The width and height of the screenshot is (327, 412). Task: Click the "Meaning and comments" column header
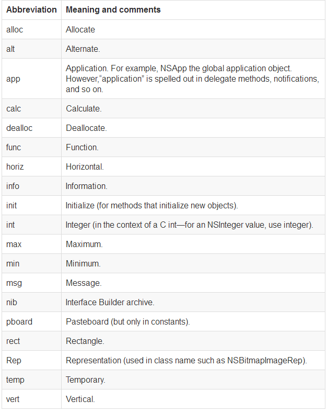pos(113,10)
